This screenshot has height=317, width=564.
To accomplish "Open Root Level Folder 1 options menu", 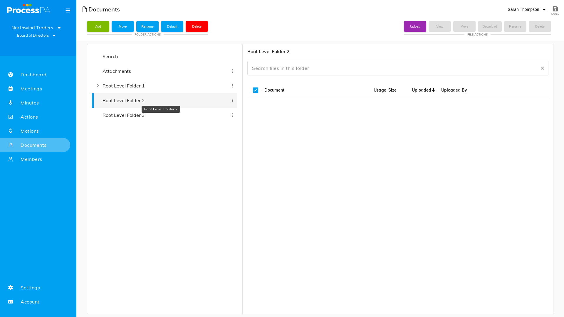I will (232, 86).
